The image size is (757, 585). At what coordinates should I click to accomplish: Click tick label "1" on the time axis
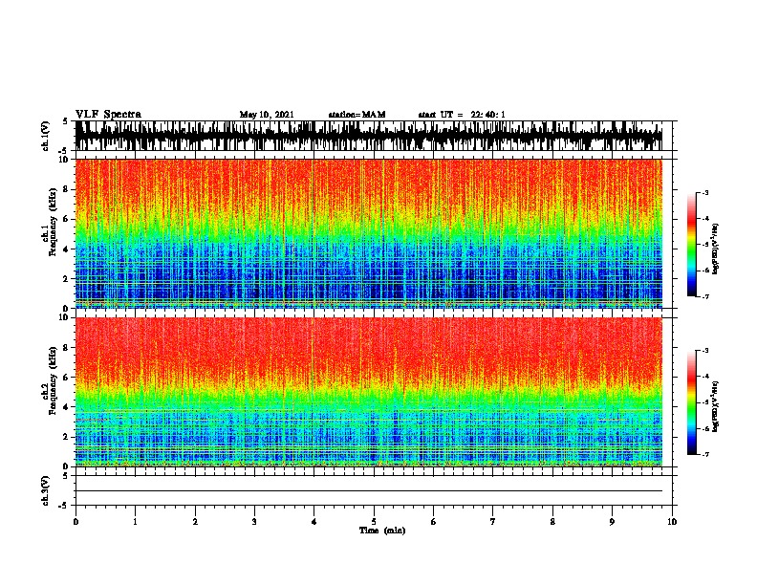[x=135, y=522]
